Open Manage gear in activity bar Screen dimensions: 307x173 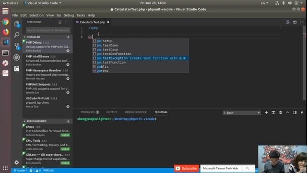click(x=17, y=162)
